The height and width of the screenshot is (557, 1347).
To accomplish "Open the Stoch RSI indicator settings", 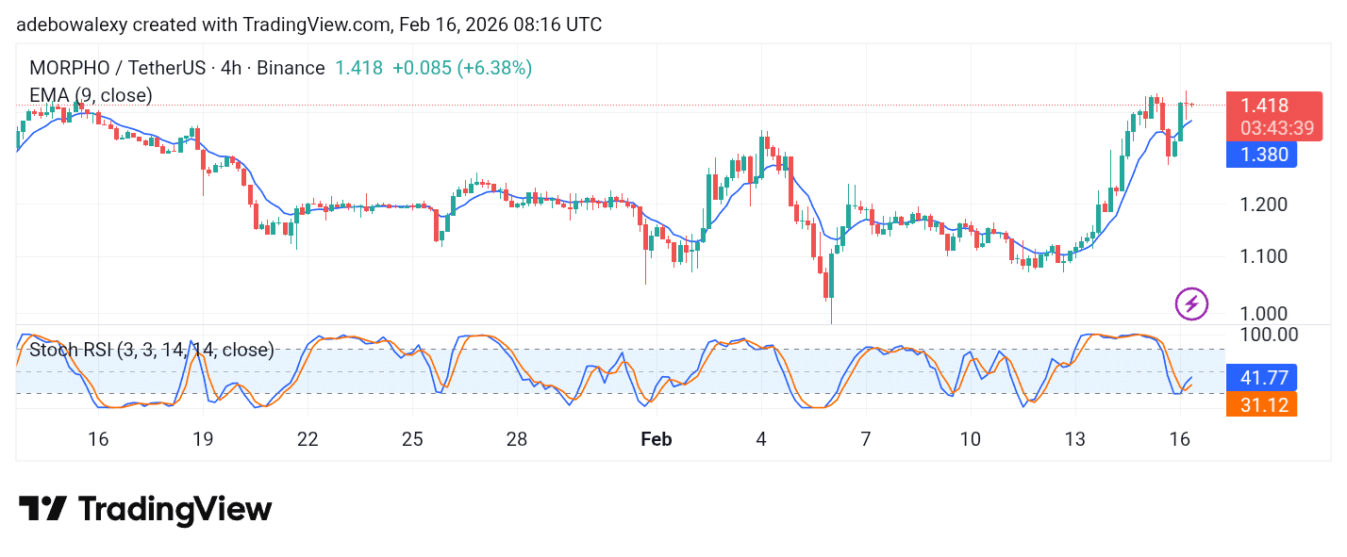I will pos(151,350).
